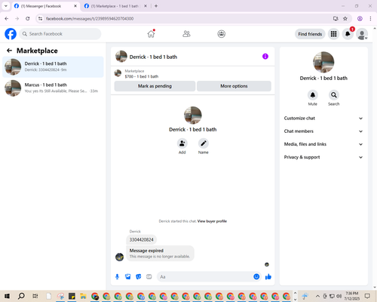Go back using Marketplace back arrow
This screenshot has width=377, height=302.
[x=9, y=51]
